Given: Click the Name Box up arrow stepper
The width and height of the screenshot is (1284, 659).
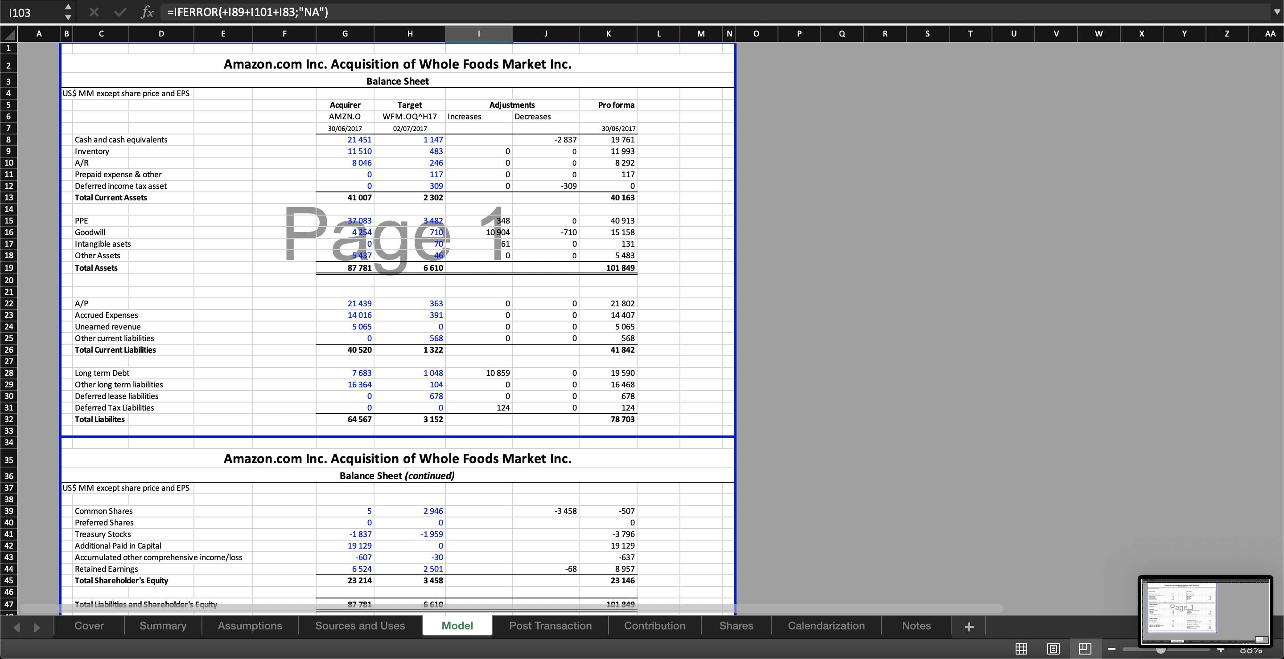Looking at the screenshot, I should tap(68, 7).
